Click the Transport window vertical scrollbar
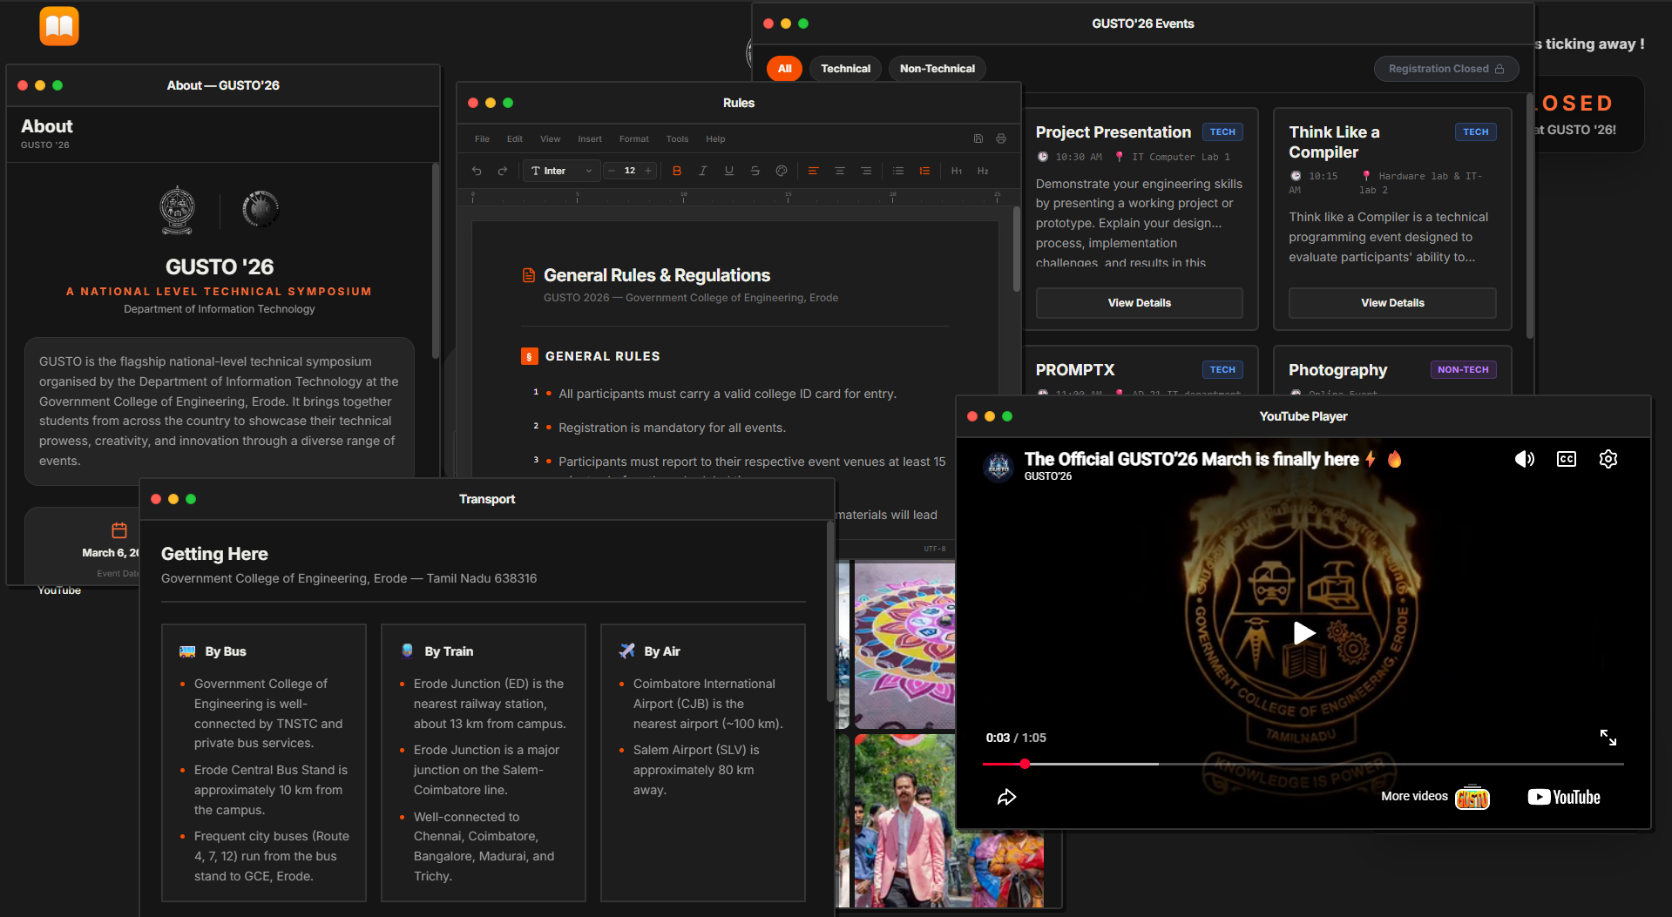The height and width of the screenshot is (917, 1672). pyautogui.click(x=830, y=611)
